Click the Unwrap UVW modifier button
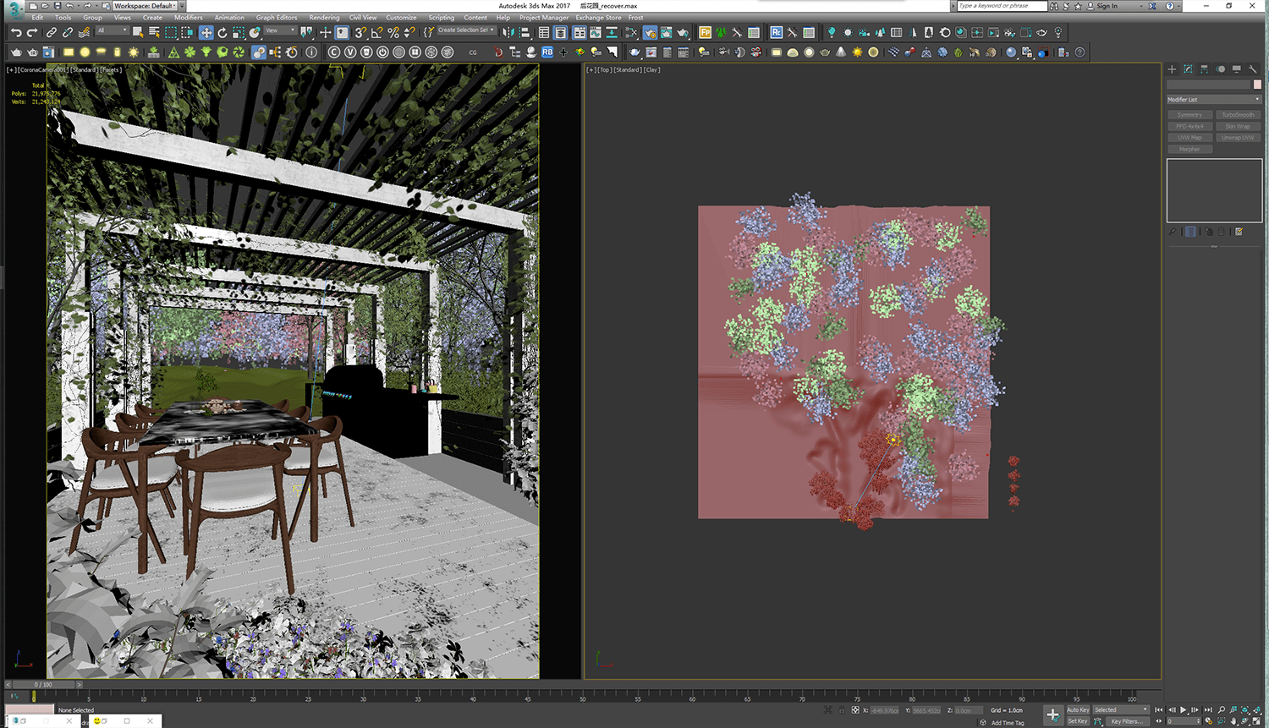 [1238, 138]
